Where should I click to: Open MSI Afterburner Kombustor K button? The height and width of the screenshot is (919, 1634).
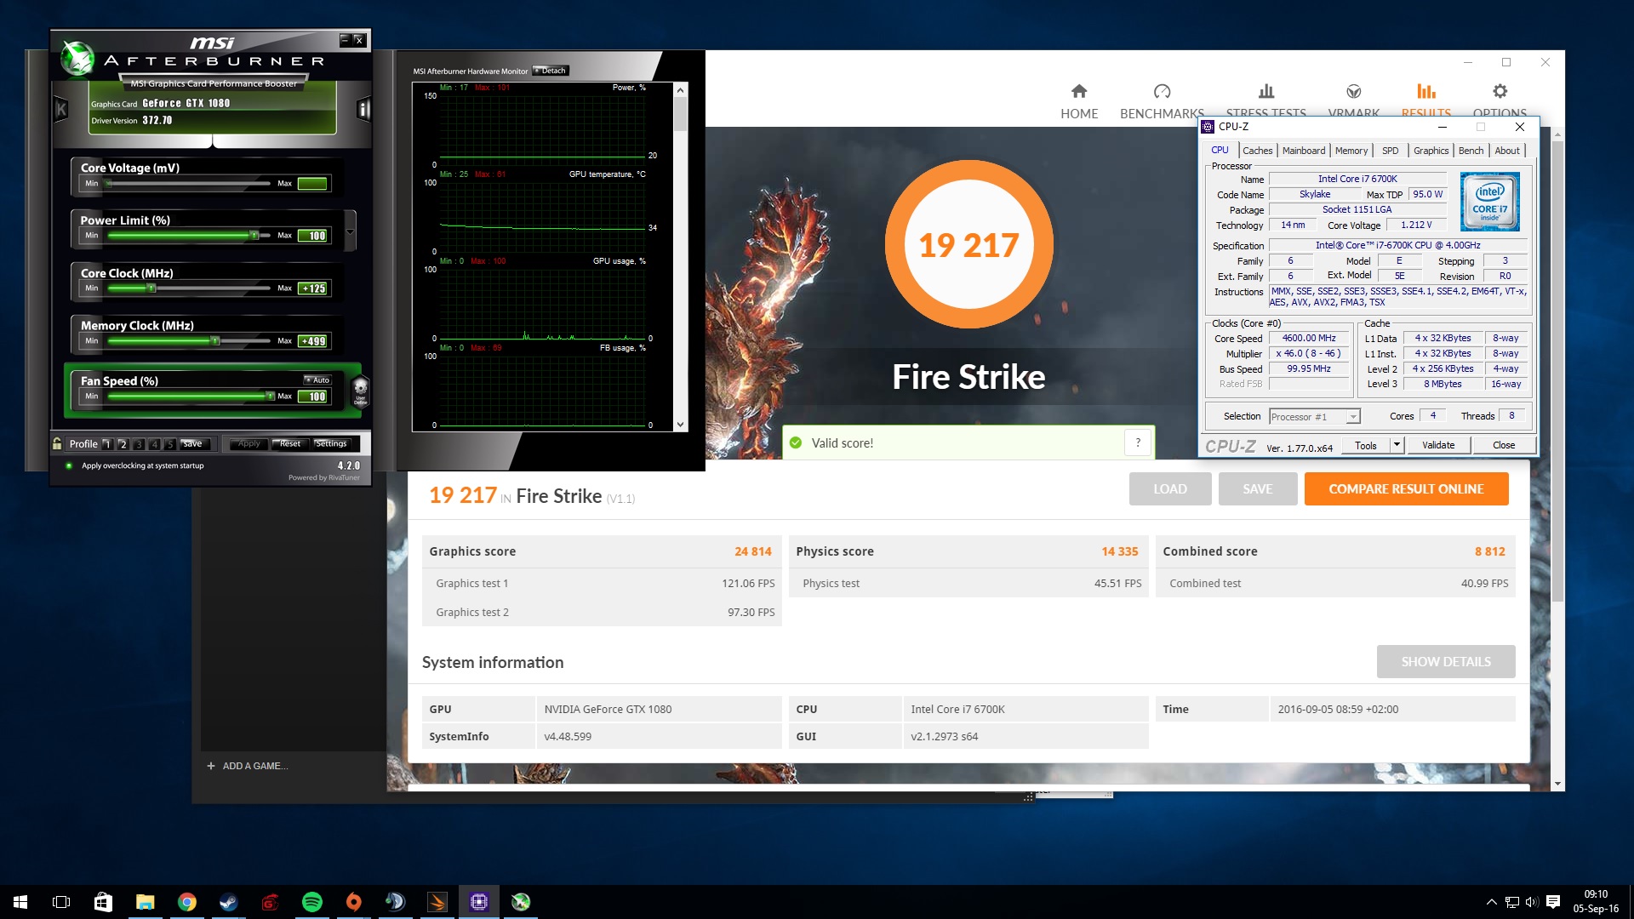(61, 109)
